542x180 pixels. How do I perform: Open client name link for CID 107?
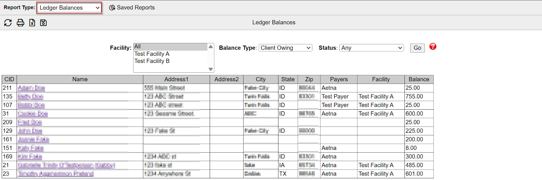click(x=31, y=105)
